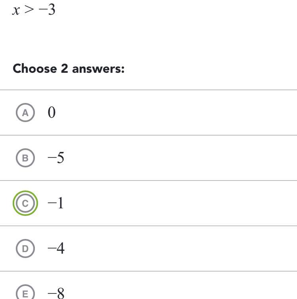Image resolution: width=297 pixels, height=299 pixels.
Task: Toggle the highlighted row with −1
Action: tap(159, 204)
